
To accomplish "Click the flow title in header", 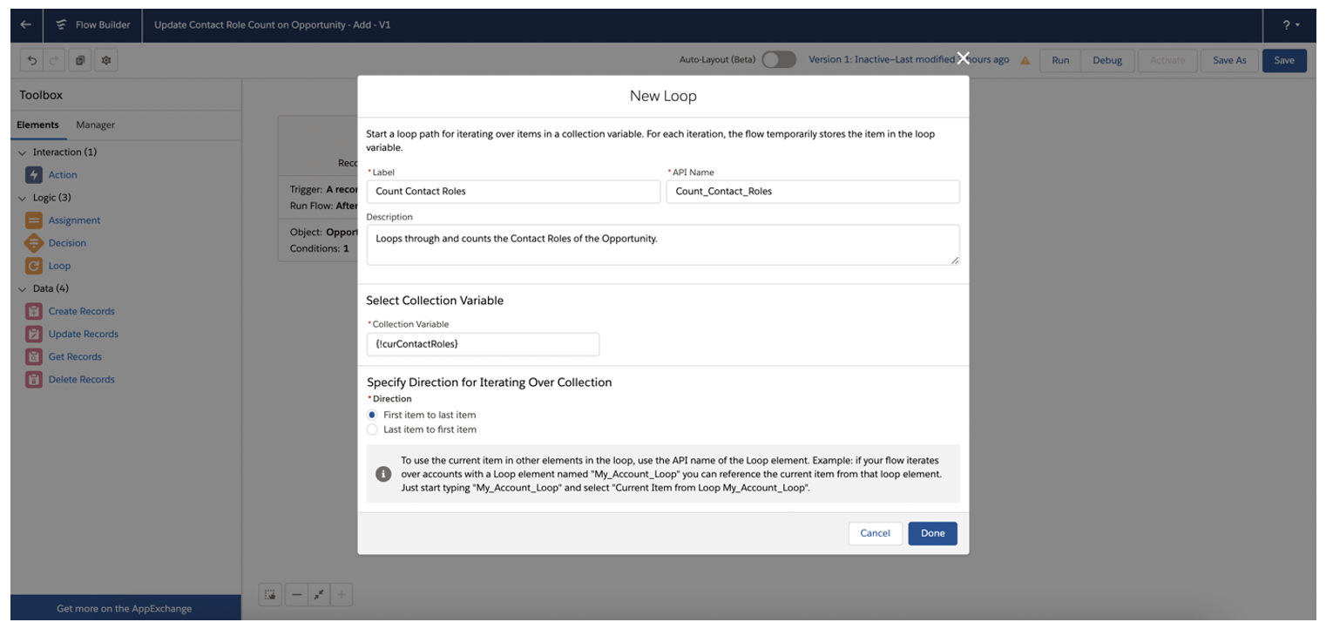I will (272, 24).
